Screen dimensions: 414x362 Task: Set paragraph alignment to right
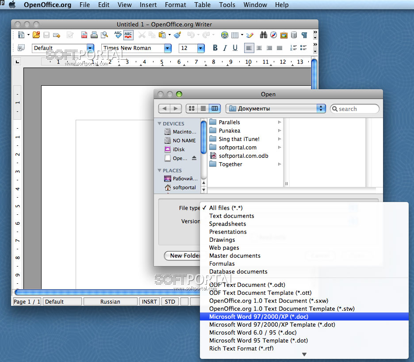click(x=269, y=48)
